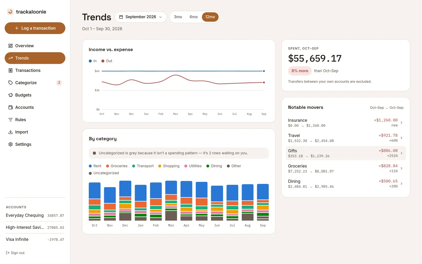Expand the Gifts mover row chevron
Viewport: 422px width, 264px height.
point(401,153)
